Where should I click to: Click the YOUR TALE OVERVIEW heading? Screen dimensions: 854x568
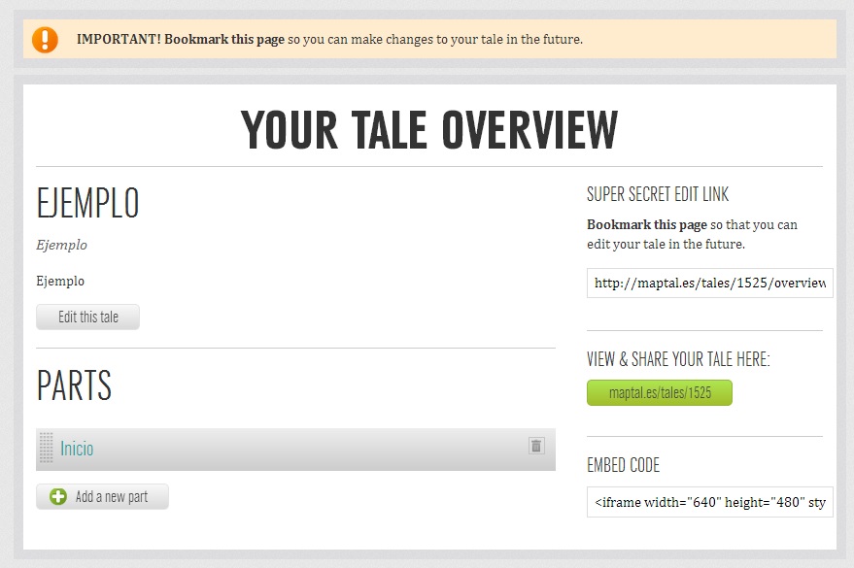[428, 130]
